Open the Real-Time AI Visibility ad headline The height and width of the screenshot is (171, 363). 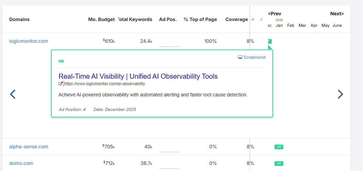pos(138,76)
